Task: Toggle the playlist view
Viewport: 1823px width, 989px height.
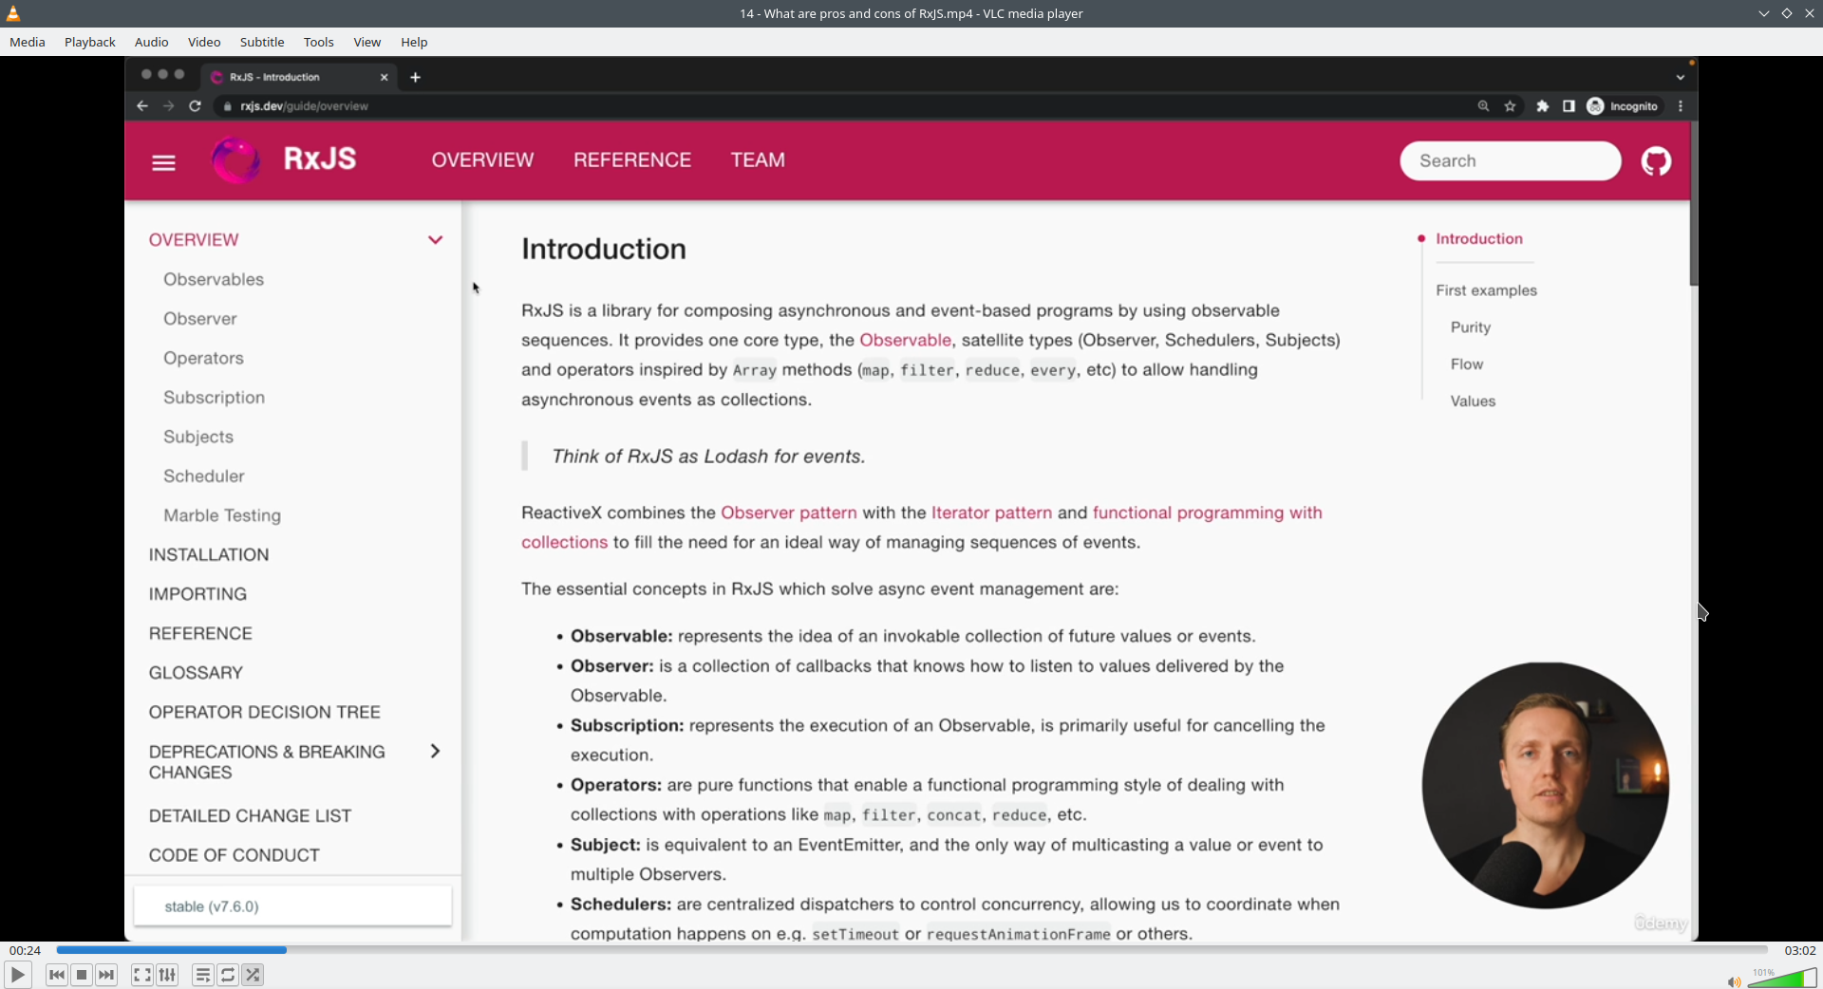Action: point(202,975)
